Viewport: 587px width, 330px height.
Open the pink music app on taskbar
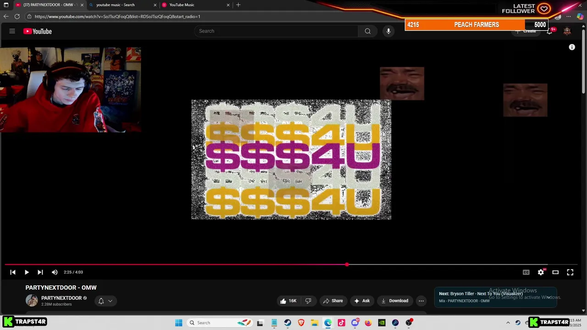(341, 323)
